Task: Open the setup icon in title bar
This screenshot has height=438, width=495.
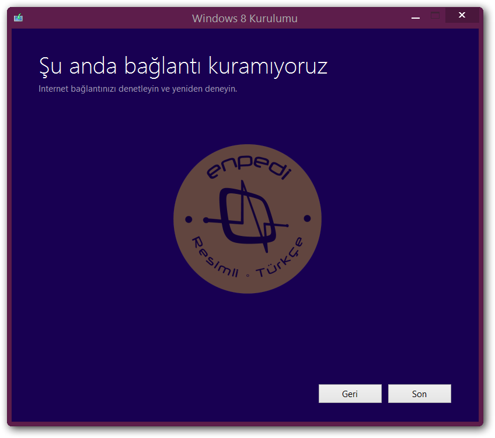Action: [x=18, y=18]
